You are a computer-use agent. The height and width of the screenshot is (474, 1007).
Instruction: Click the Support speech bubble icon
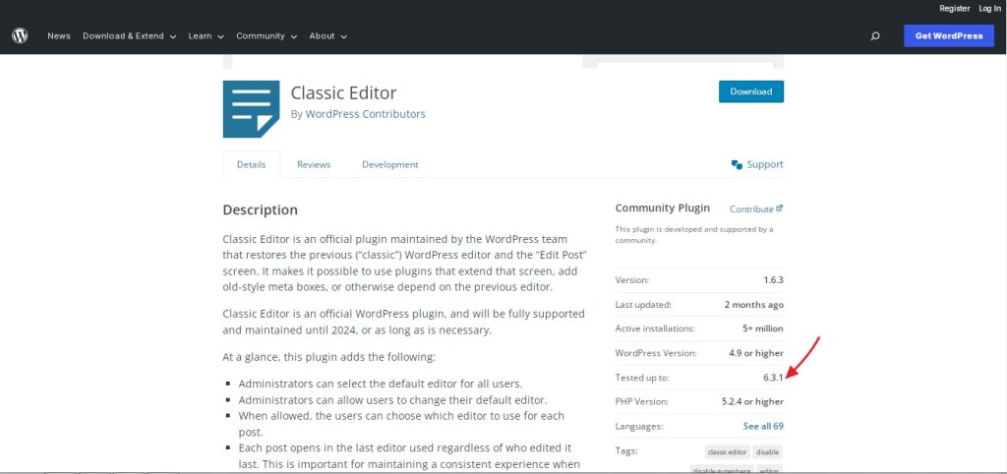coord(737,165)
